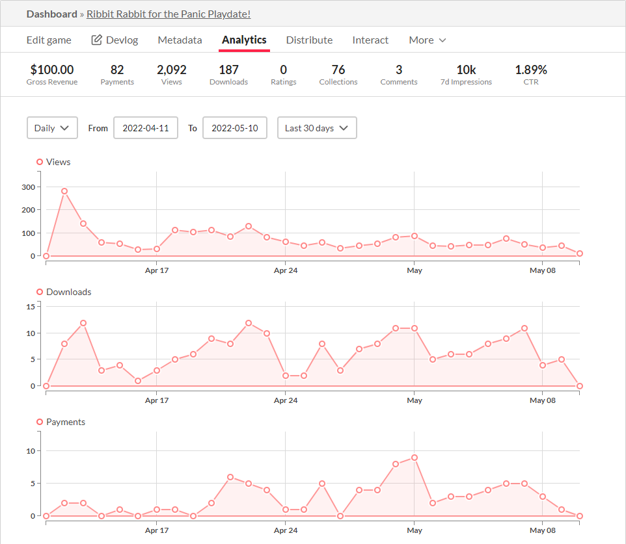
Task: Click the 2,092 Views stat
Action: coord(172,75)
